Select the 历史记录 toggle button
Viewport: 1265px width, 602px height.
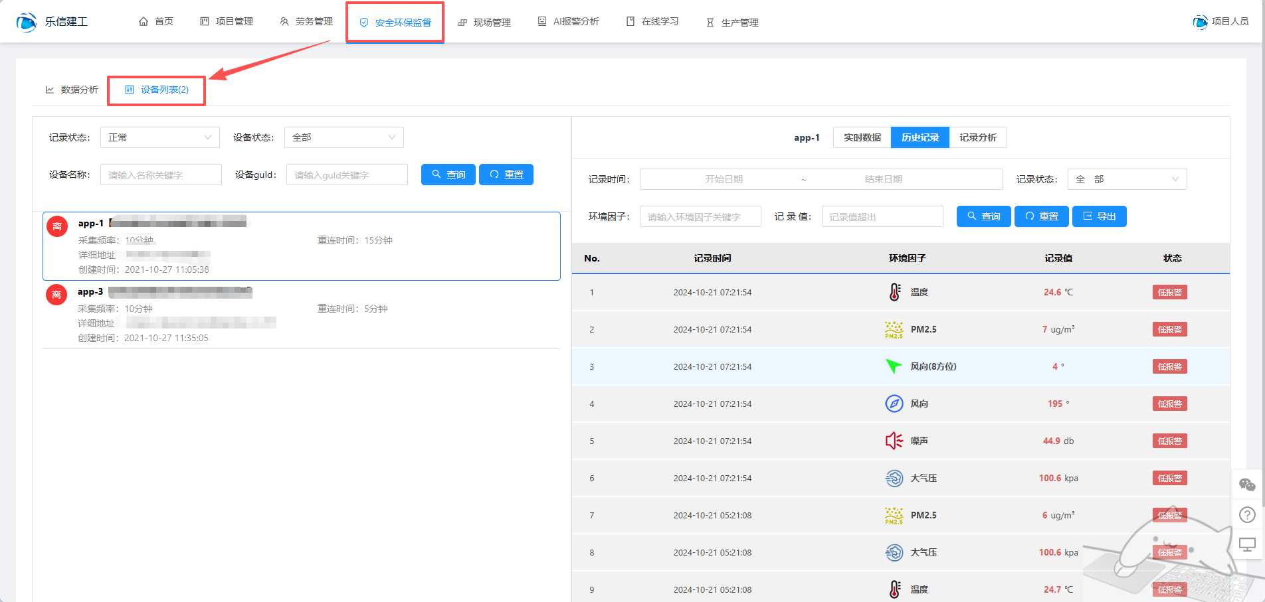pyautogui.click(x=920, y=137)
